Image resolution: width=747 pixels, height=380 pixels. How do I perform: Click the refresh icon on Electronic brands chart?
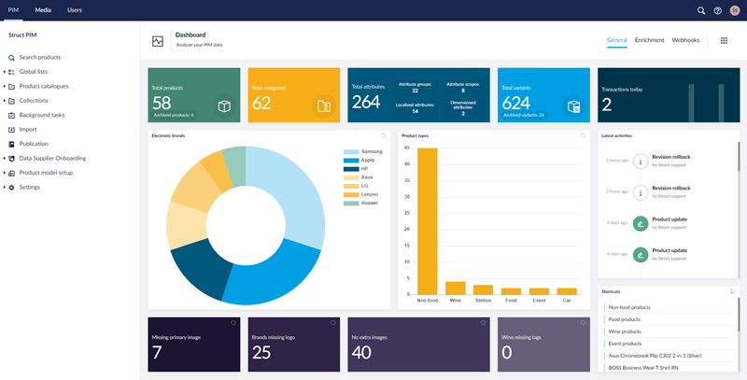[x=383, y=135]
